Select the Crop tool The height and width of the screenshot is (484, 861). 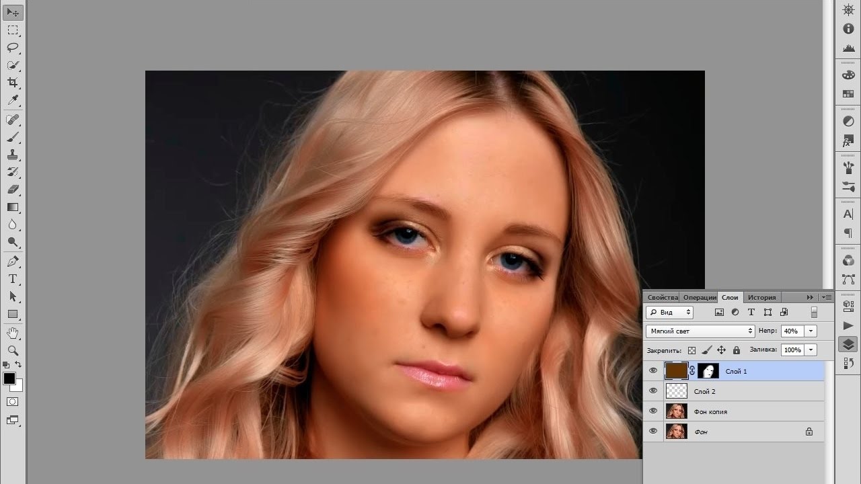(x=13, y=83)
